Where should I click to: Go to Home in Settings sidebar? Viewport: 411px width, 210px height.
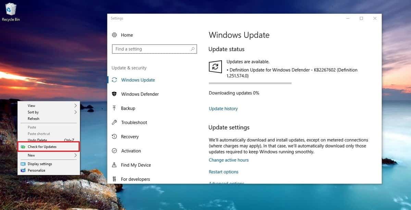pyautogui.click(x=127, y=35)
